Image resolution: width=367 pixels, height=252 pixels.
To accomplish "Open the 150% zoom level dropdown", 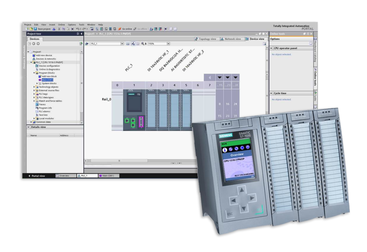I will (x=168, y=44).
